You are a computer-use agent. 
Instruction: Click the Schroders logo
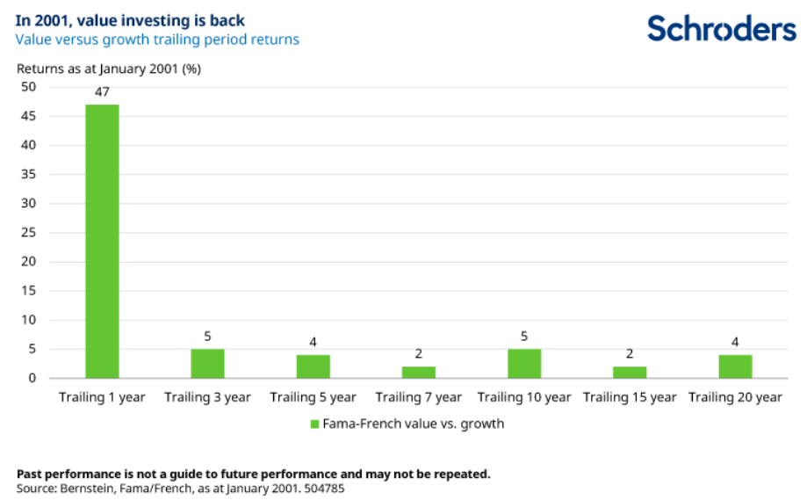coord(721,29)
